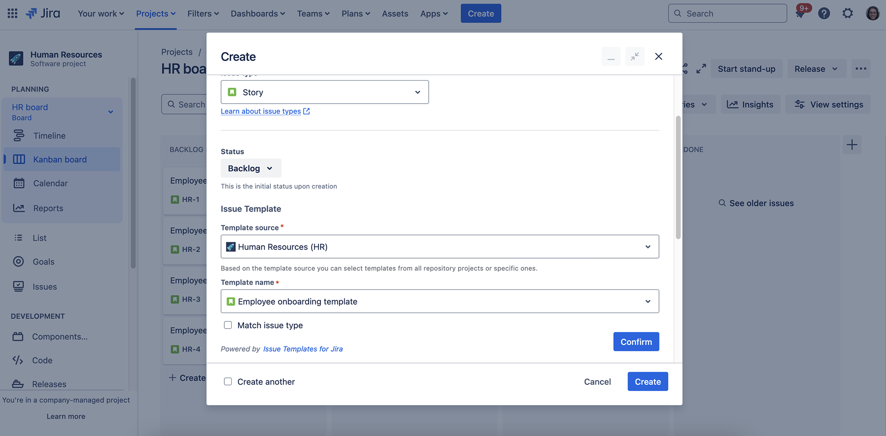Screen dimensions: 886x436
Task: Click the Confirm button
Action: pos(636,342)
